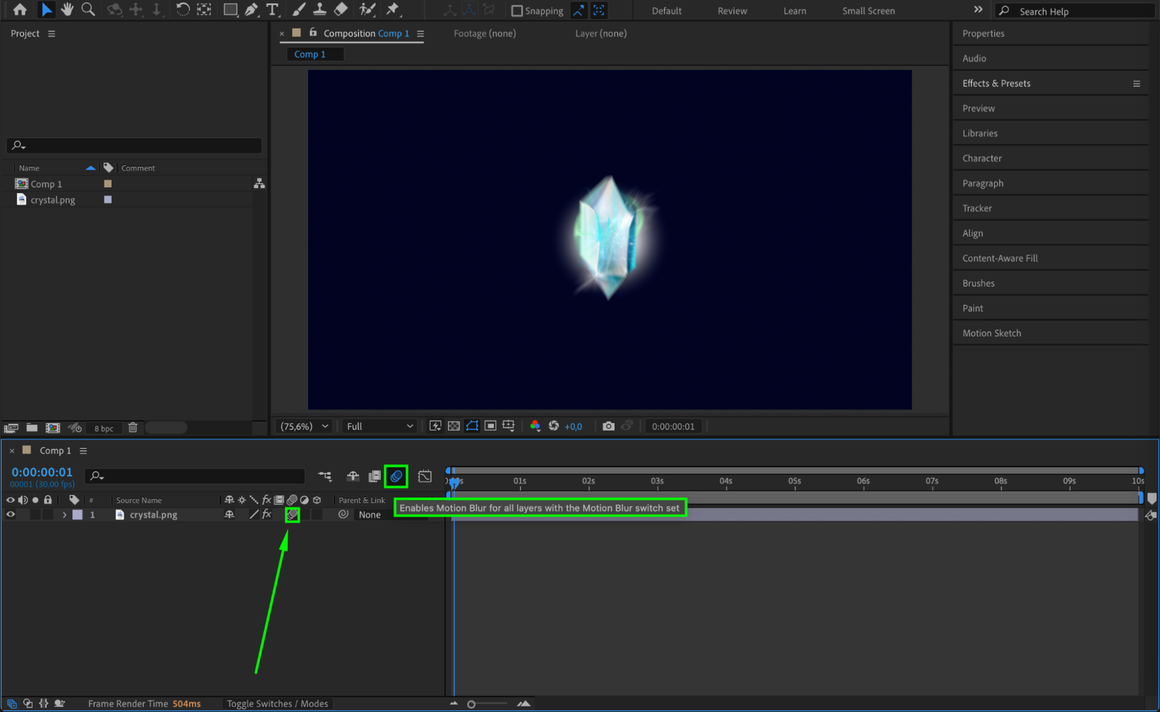Open the Graph Editor in the timeline

tap(425, 476)
